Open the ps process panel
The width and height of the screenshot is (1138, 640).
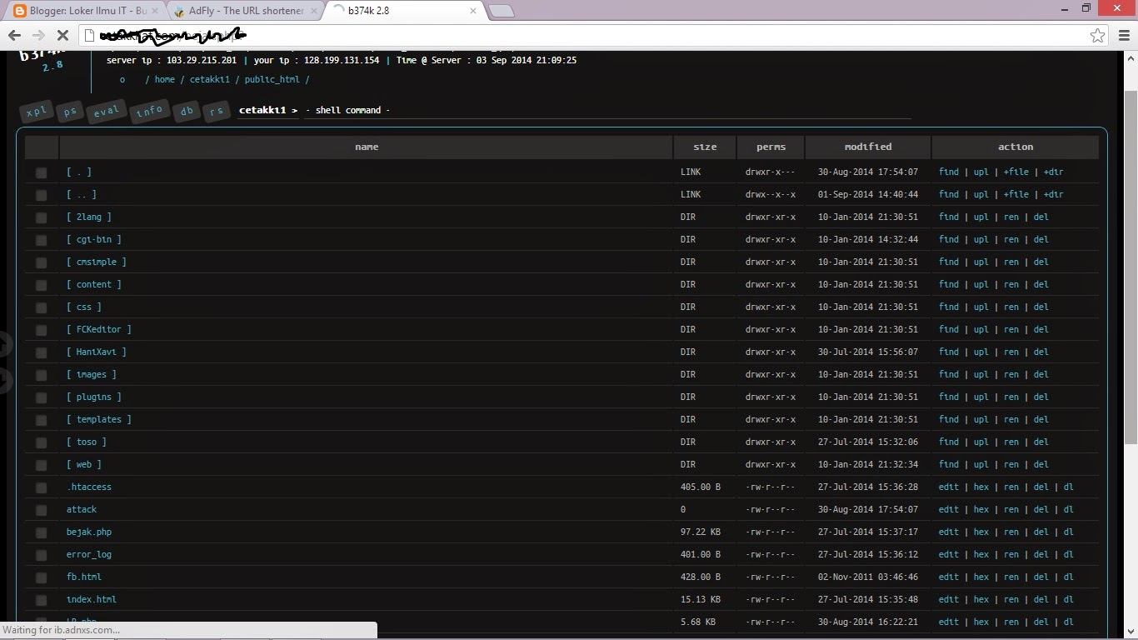pos(70,112)
